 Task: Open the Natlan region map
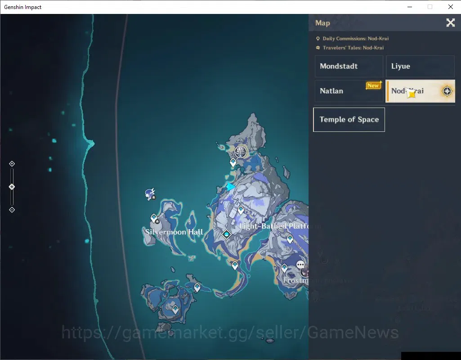[349, 91]
